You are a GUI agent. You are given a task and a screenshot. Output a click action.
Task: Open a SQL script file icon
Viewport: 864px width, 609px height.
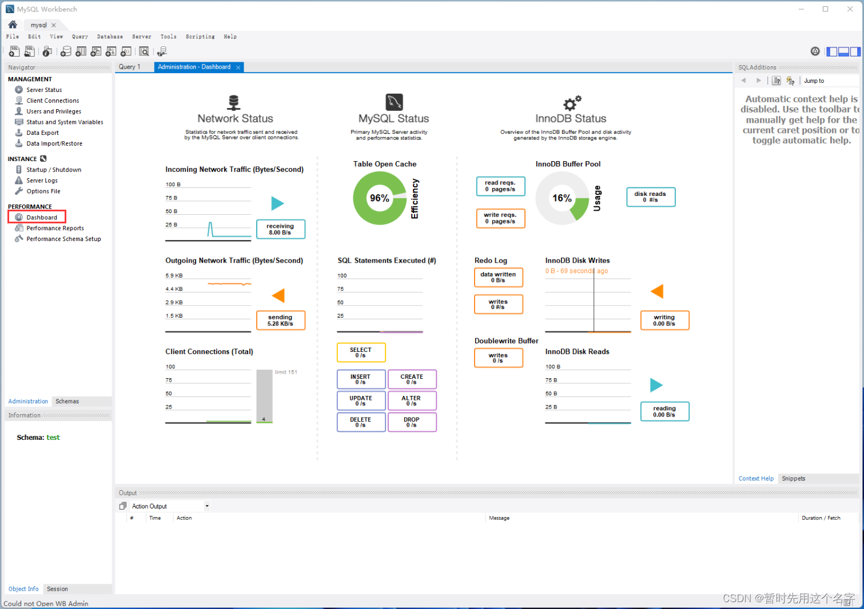click(x=29, y=51)
